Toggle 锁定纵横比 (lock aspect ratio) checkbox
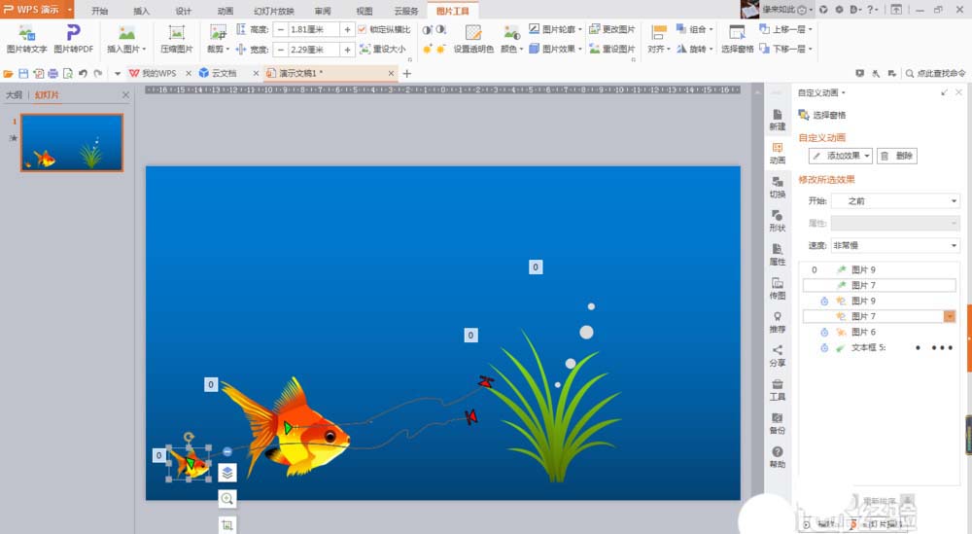This screenshot has width=972, height=534. [x=364, y=30]
